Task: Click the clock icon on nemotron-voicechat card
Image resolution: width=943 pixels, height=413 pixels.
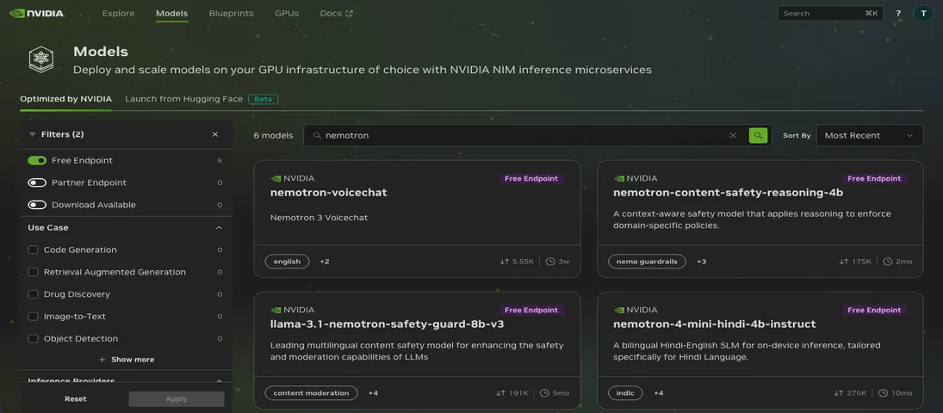Action: (x=550, y=262)
